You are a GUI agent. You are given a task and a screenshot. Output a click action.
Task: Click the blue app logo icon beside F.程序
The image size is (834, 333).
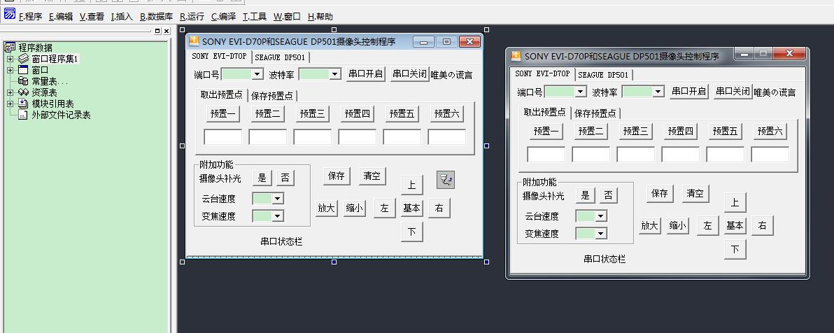[10, 14]
